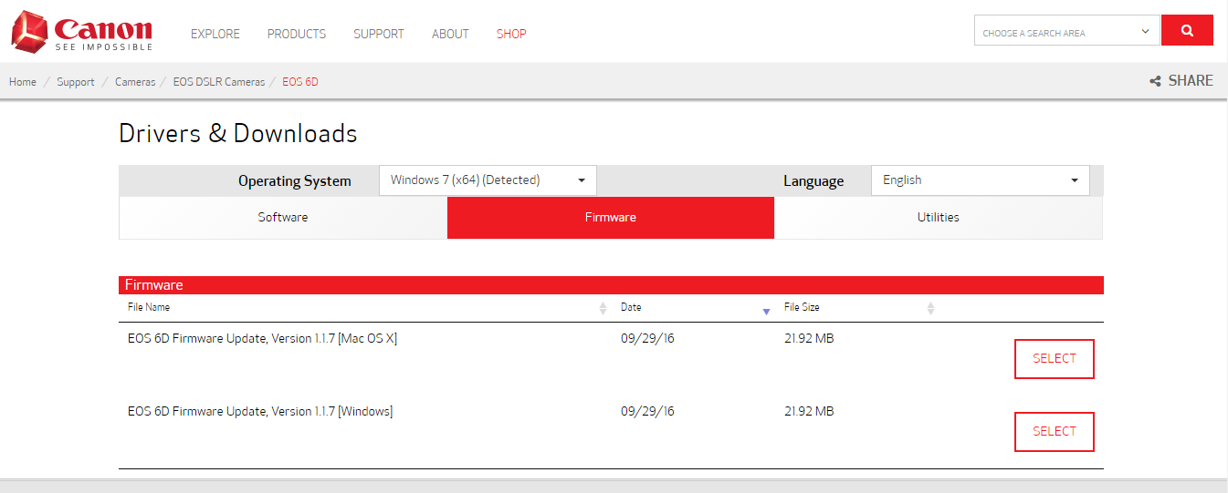Click the File Name column header

(x=149, y=308)
